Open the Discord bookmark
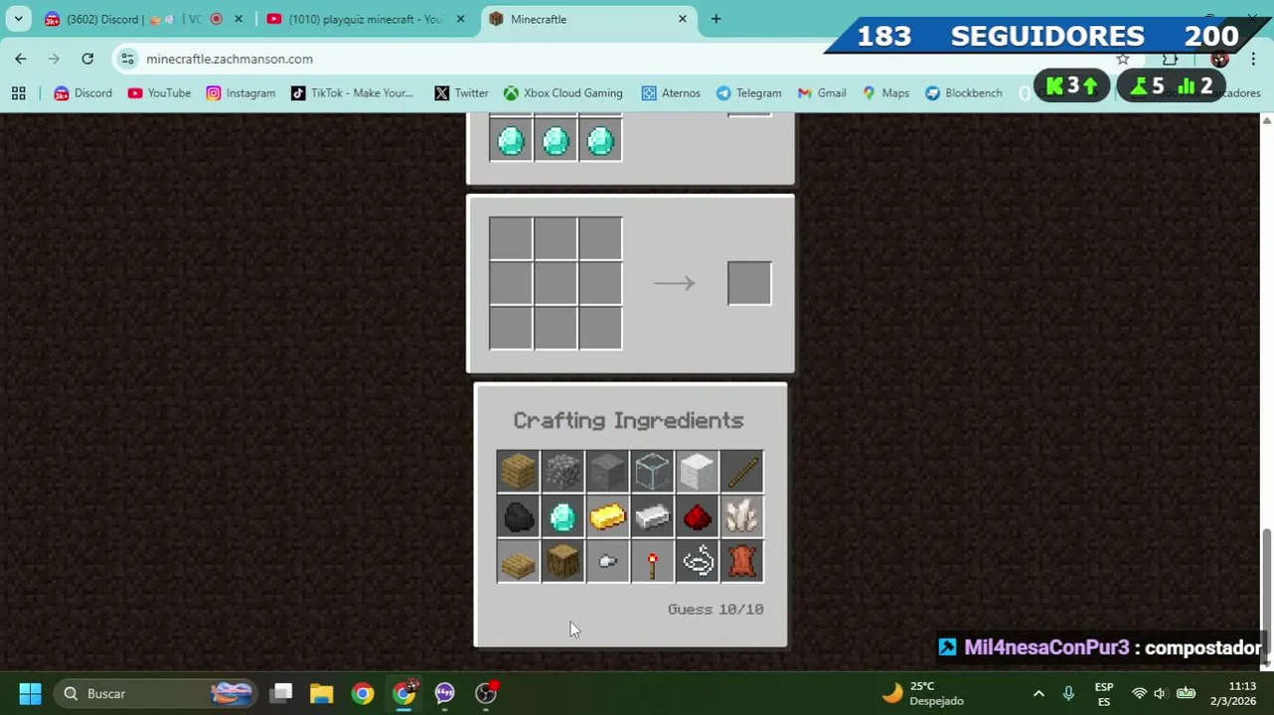 pyautogui.click(x=83, y=92)
